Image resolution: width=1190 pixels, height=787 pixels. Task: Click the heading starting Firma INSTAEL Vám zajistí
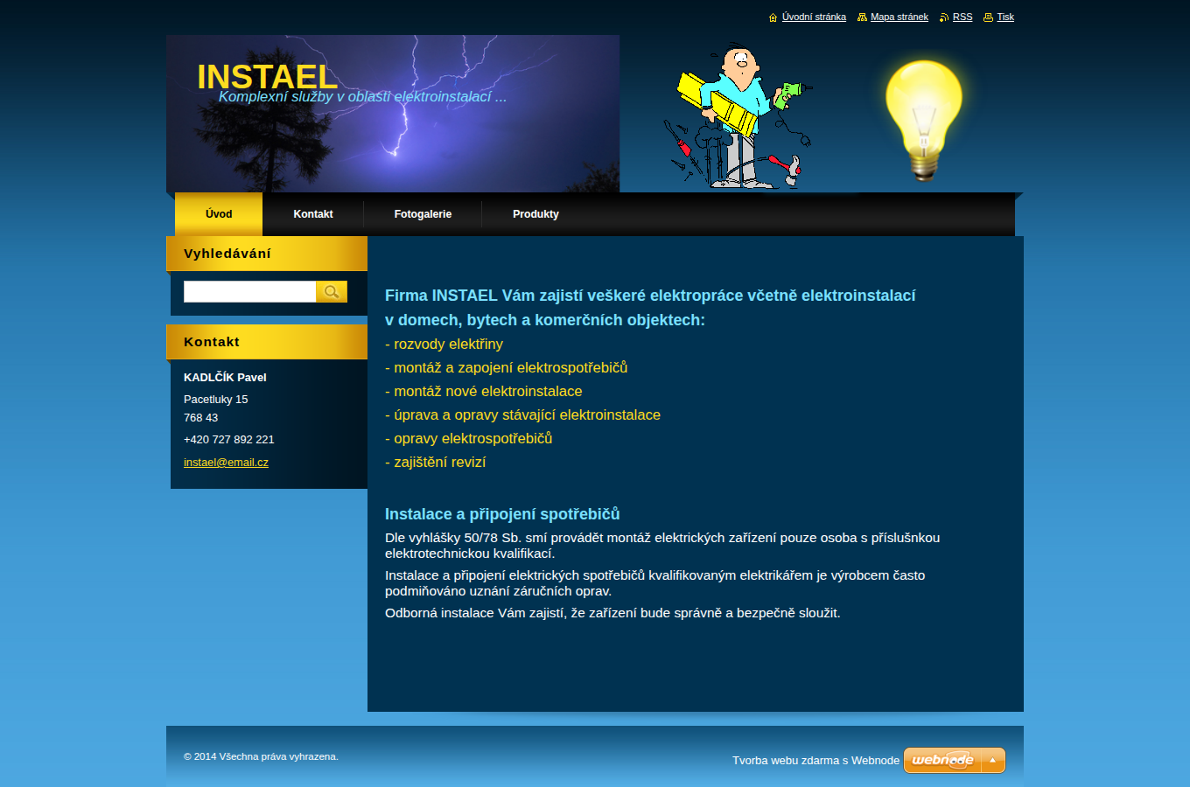(650, 308)
